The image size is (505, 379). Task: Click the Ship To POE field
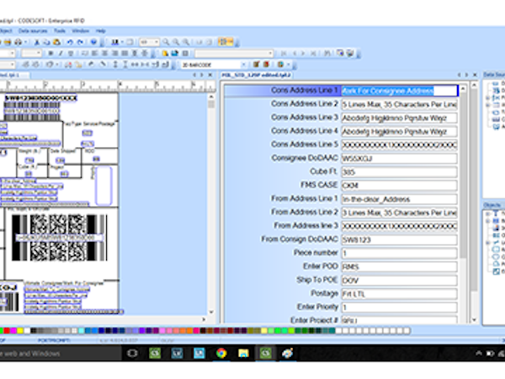point(399,280)
